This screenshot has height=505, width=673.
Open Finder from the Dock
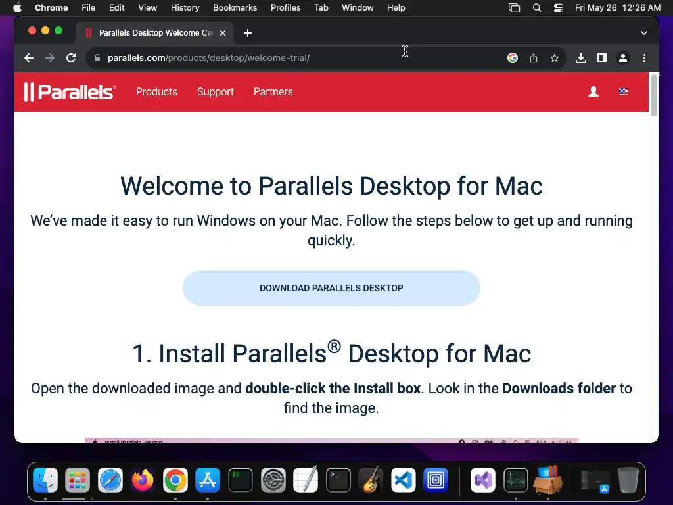coord(45,480)
